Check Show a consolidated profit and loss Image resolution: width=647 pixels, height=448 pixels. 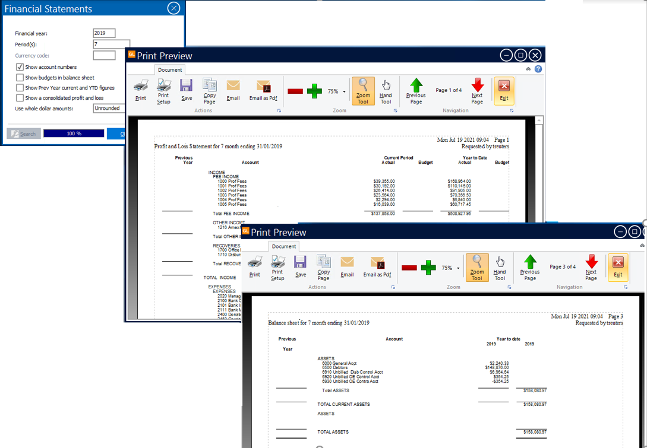pyautogui.click(x=20, y=98)
